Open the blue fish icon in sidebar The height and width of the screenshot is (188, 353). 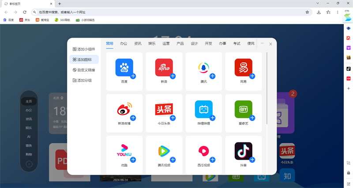[x=349, y=28]
